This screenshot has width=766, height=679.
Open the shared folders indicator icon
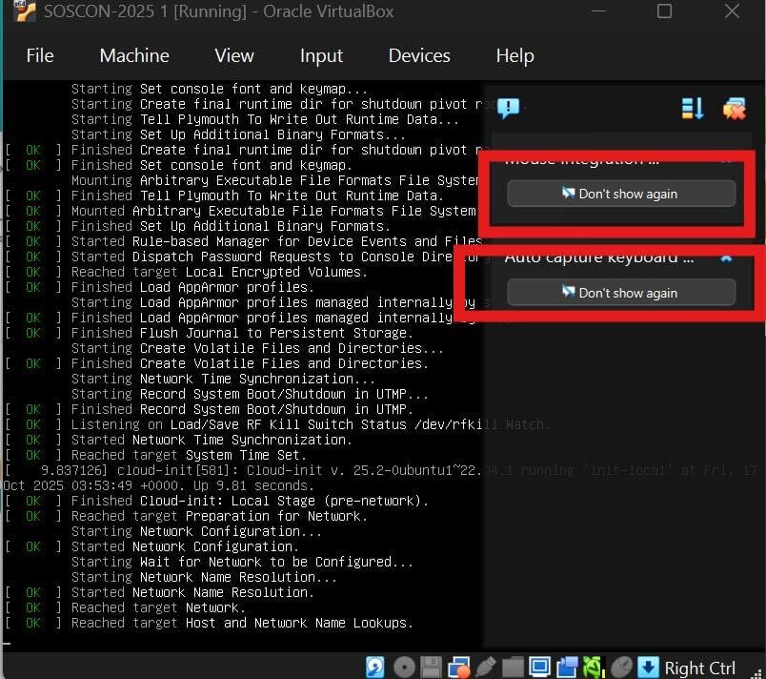click(x=514, y=667)
